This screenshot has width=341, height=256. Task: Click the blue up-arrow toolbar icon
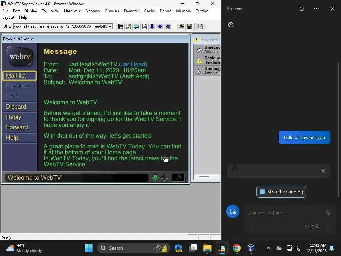(x=160, y=27)
